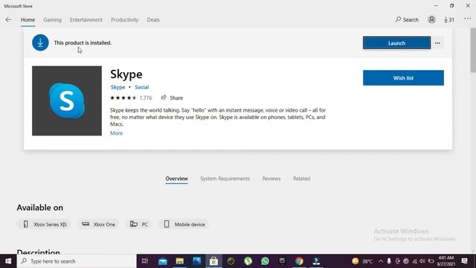Show hidden system tray icons
This screenshot has width=476, height=268.
pos(381,261)
